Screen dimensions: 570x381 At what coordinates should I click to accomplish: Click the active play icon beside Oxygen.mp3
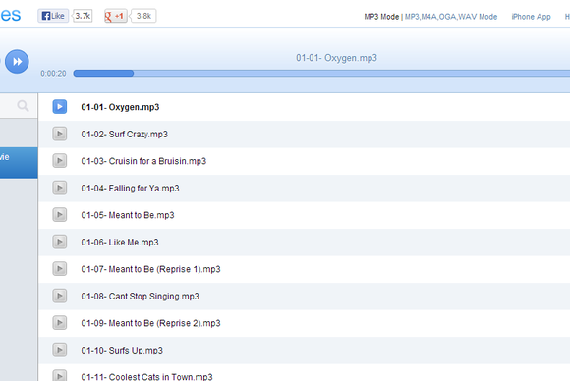pyautogui.click(x=60, y=107)
